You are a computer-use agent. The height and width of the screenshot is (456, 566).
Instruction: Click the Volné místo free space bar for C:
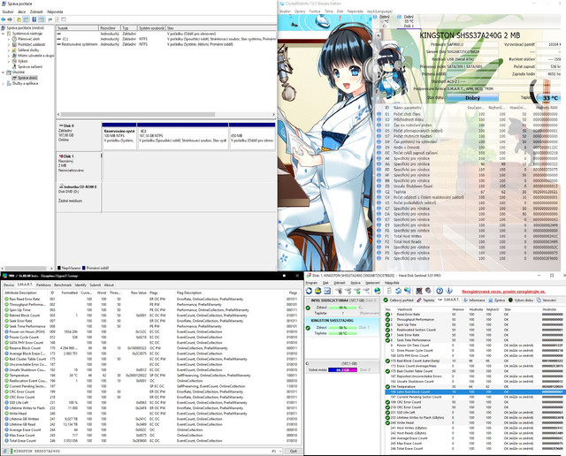point(342,369)
